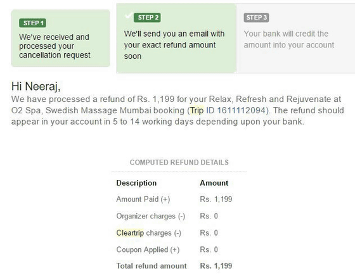Select the bank credit step panel
This screenshot has height=278, width=355.
[x=295, y=38]
